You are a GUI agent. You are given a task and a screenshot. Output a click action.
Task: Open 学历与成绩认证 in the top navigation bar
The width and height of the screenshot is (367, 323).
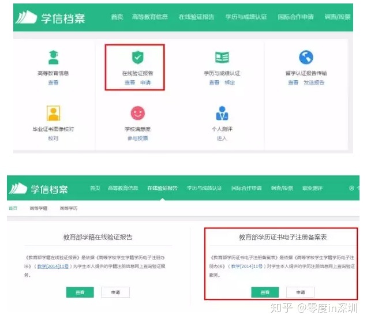point(246,17)
